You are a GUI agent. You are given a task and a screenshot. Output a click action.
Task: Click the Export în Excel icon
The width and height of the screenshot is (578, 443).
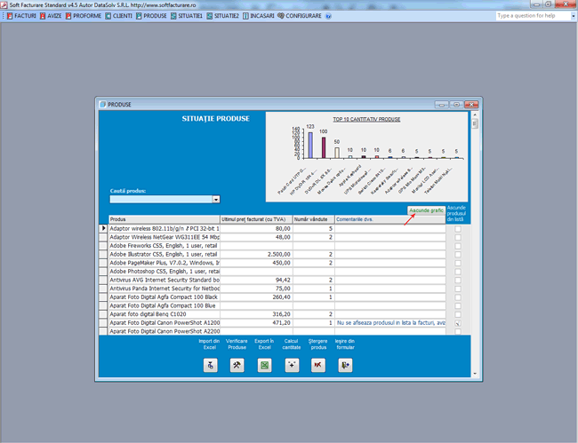pyautogui.click(x=265, y=366)
